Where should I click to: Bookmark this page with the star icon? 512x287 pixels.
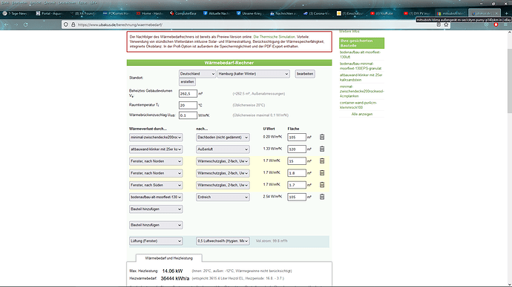click(x=446, y=24)
